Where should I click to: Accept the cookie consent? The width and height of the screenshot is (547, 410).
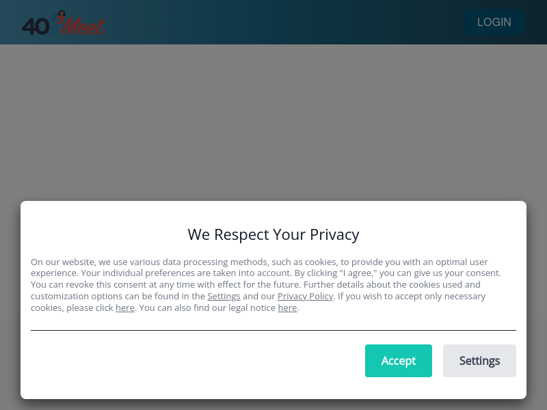pos(399,361)
